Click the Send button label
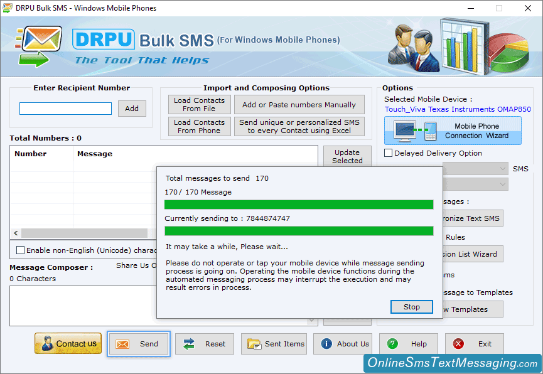The height and width of the screenshot is (374, 543). point(149,344)
